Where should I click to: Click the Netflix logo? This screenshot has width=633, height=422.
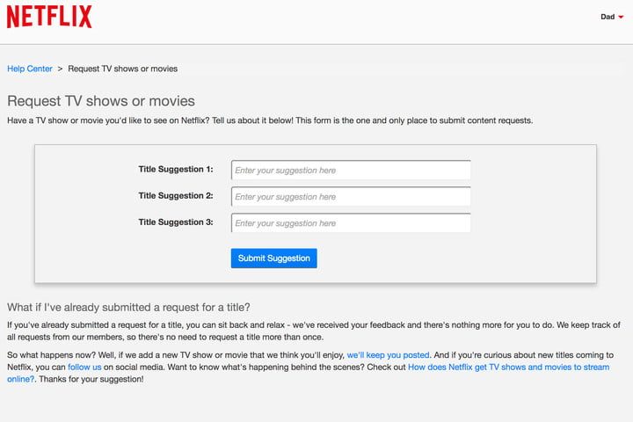49,17
